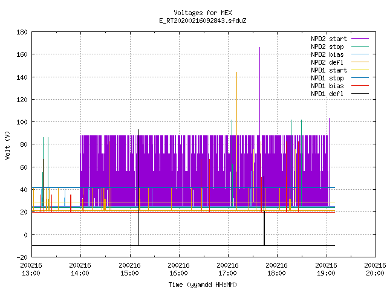Click the 180 y-axis tick label
The image size is (387, 290).
(22, 32)
